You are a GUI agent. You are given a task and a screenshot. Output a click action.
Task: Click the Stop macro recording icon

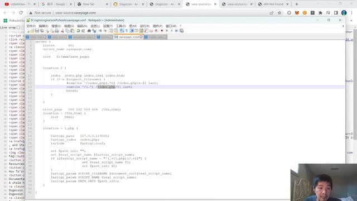pyautogui.click(x=167, y=31)
